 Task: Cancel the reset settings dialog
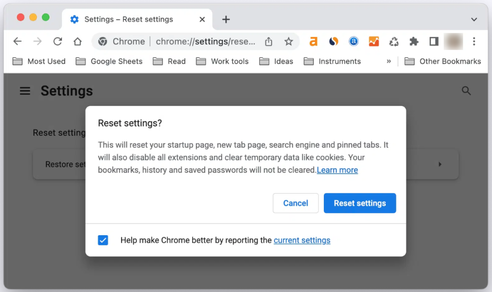click(295, 203)
